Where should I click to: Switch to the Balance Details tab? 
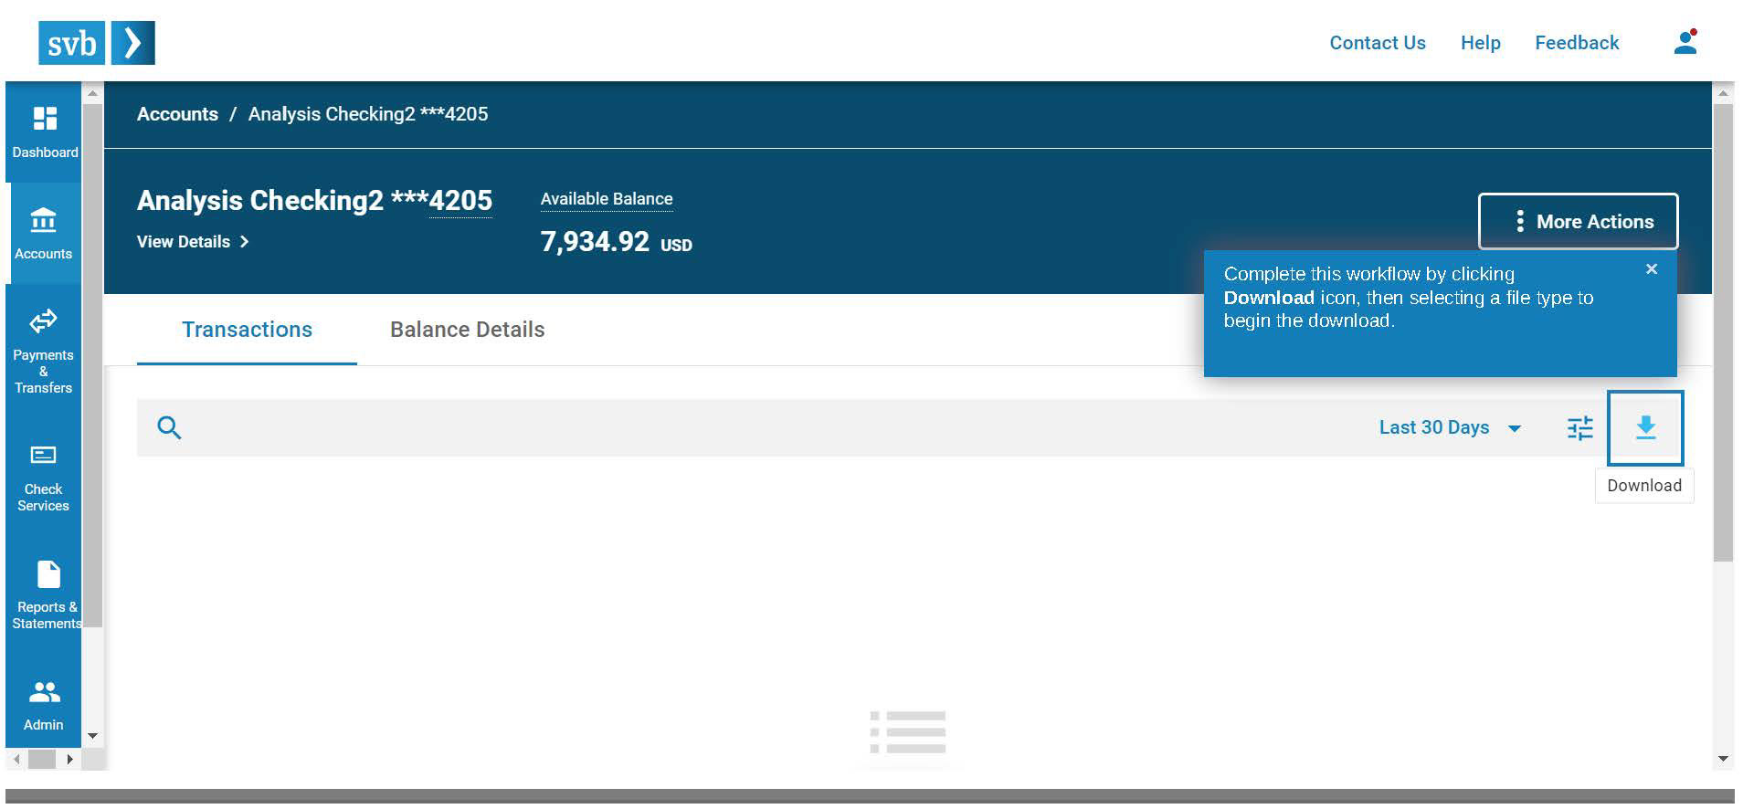[467, 330]
